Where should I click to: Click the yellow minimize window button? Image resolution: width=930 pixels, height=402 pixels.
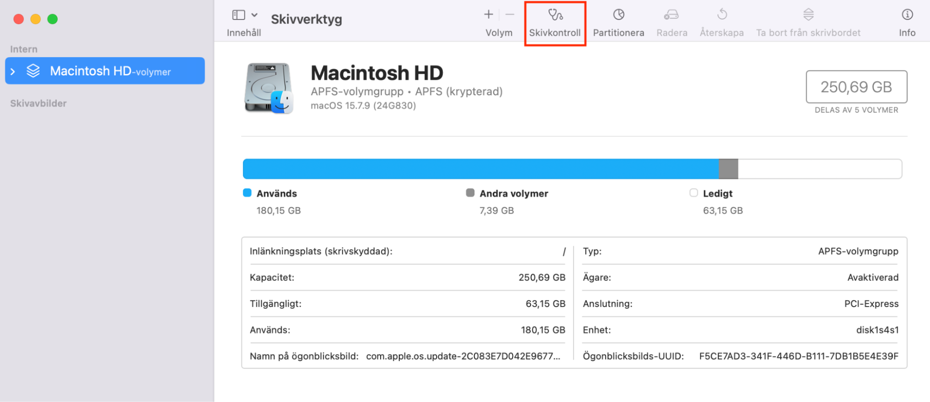pyautogui.click(x=35, y=19)
